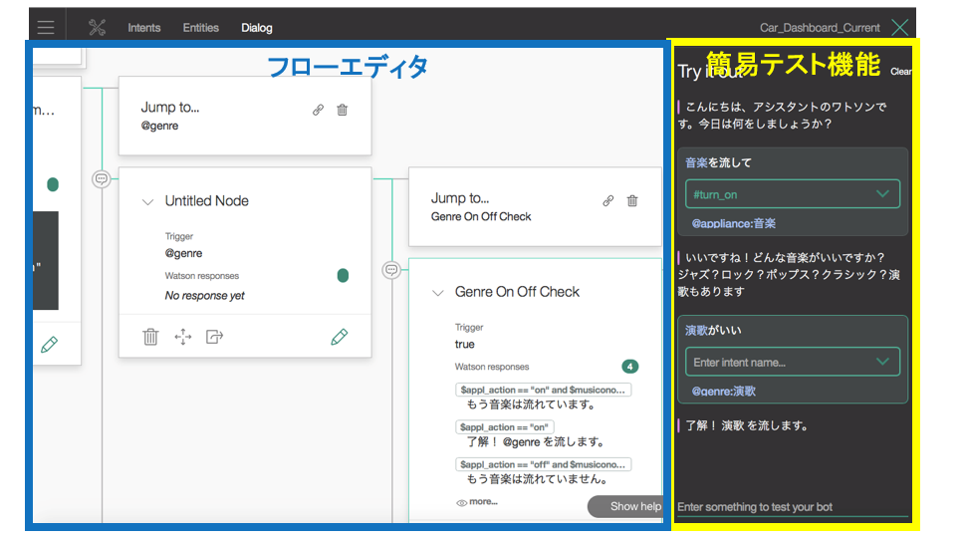This screenshot has height=541, width=966.
Task: Delete the Jump to @genre node
Action: pyautogui.click(x=342, y=110)
